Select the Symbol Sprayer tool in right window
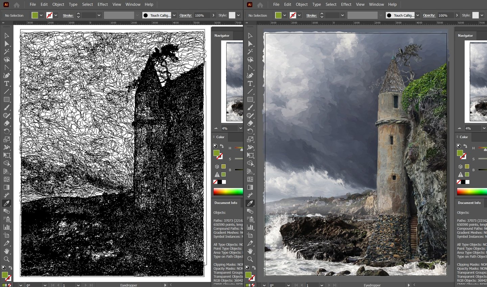The height and width of the screenshot is (287, 487). [x=250, y=219]
